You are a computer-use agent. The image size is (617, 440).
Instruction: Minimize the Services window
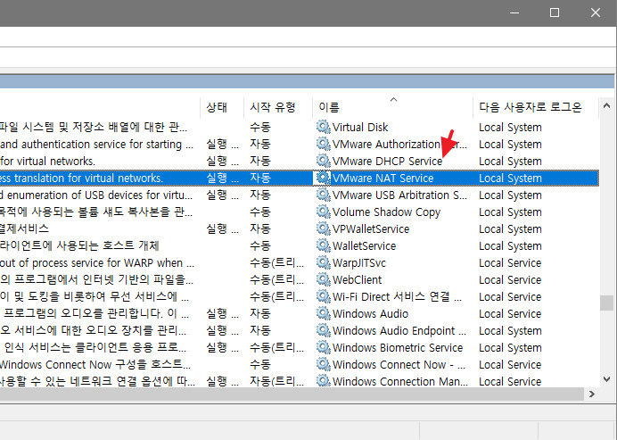tap(514, 12)
